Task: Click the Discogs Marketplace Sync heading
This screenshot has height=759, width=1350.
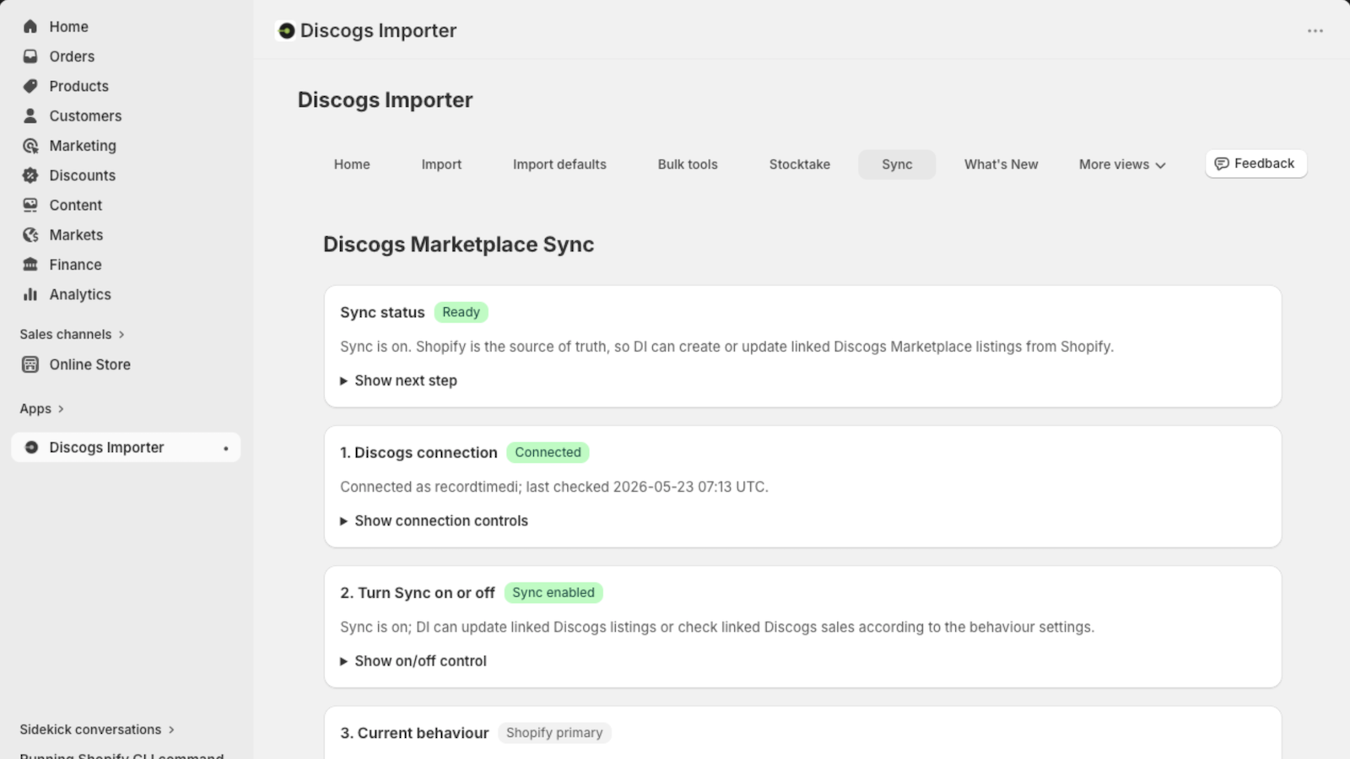Action: tap(459, 245)
